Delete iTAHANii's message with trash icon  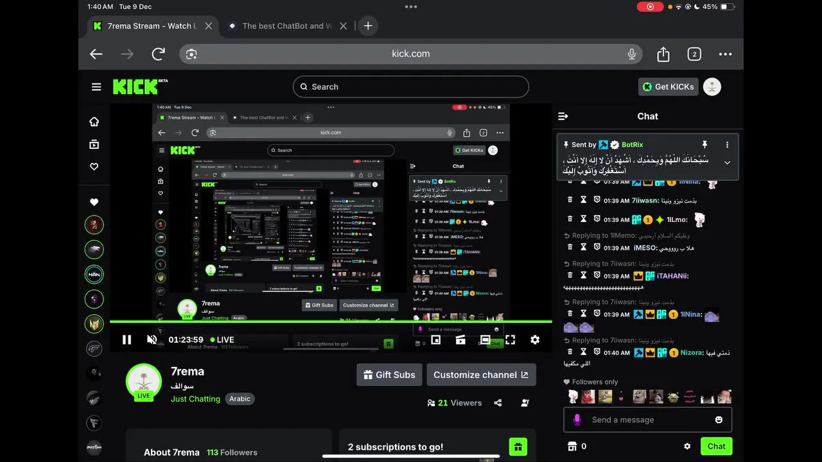pyautogui.click(x=570, y=276)
